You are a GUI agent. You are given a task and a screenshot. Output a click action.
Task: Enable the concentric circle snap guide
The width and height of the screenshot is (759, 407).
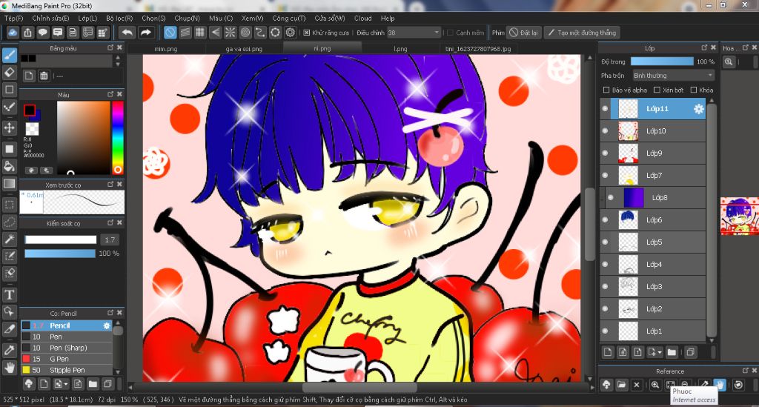245,33
